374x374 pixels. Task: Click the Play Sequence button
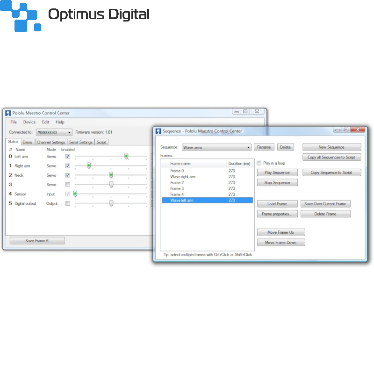277,173
